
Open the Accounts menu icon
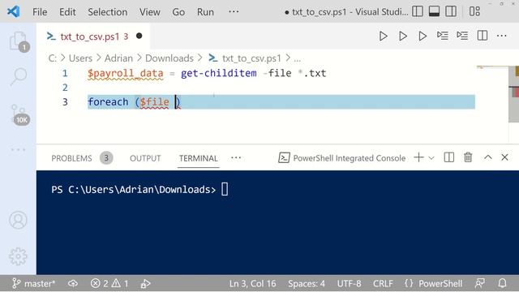pyautogui.click(x=18, y=220)
